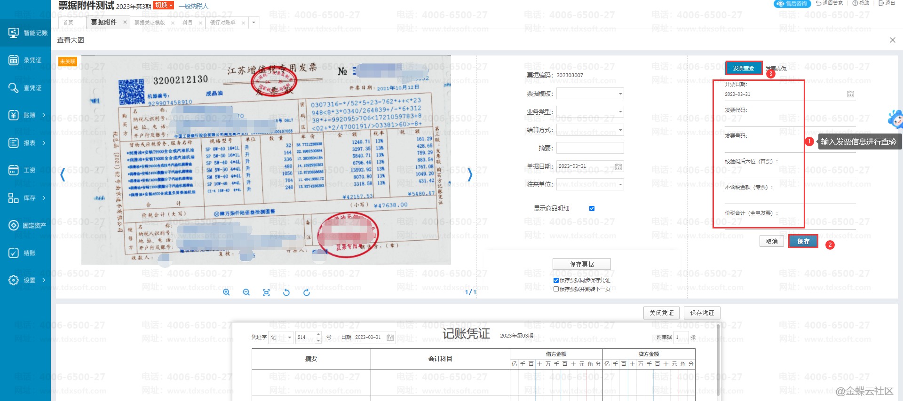The image size is (903, 401).
Task: Switch to the 票据凭证模版 tab
Action: [x=150, y=23]
